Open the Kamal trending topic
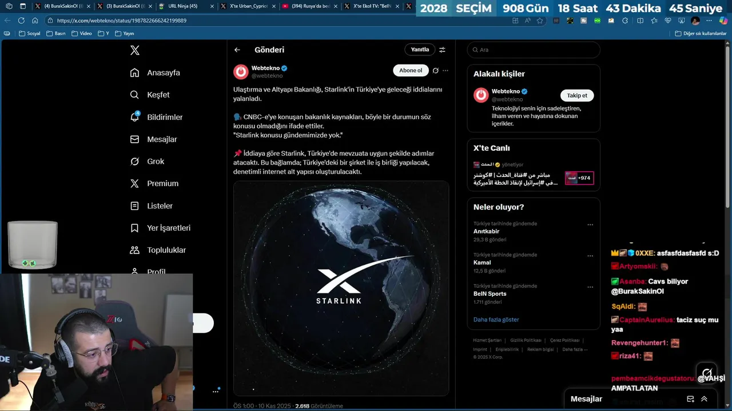This screenshot has height=411, width=732. coord(482,263)
